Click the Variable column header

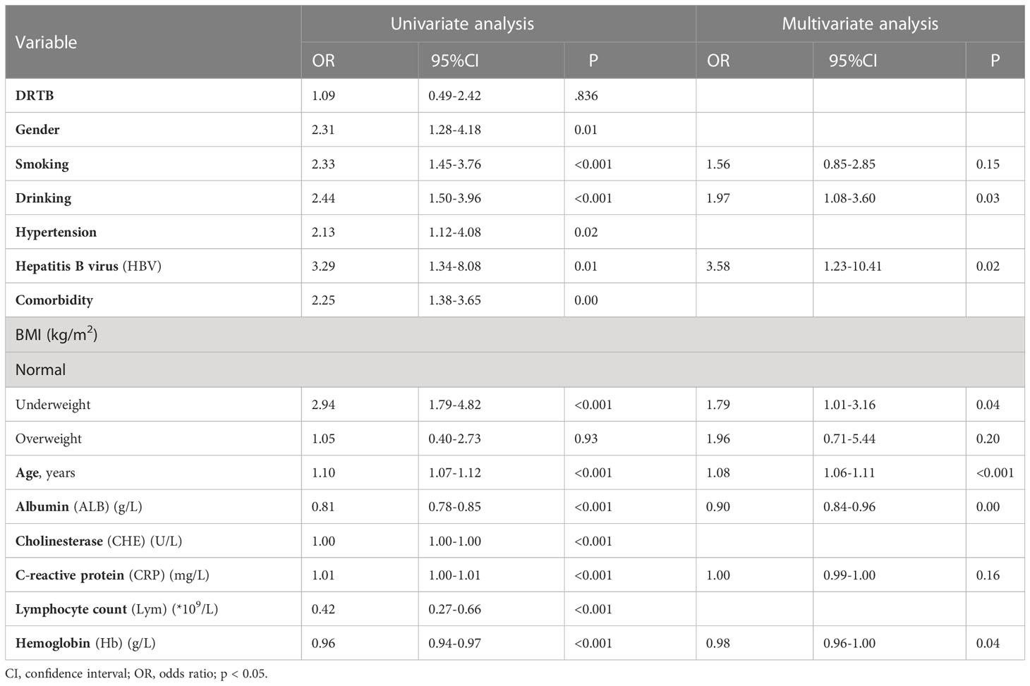pyautogui.click(x=46, y=42)
